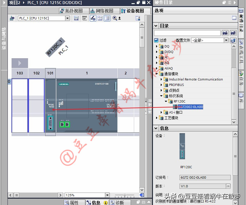246x205 pixels.
Task: Expand the AI/AQ folder
Action: pyautogui.click(x=157, y=68)
